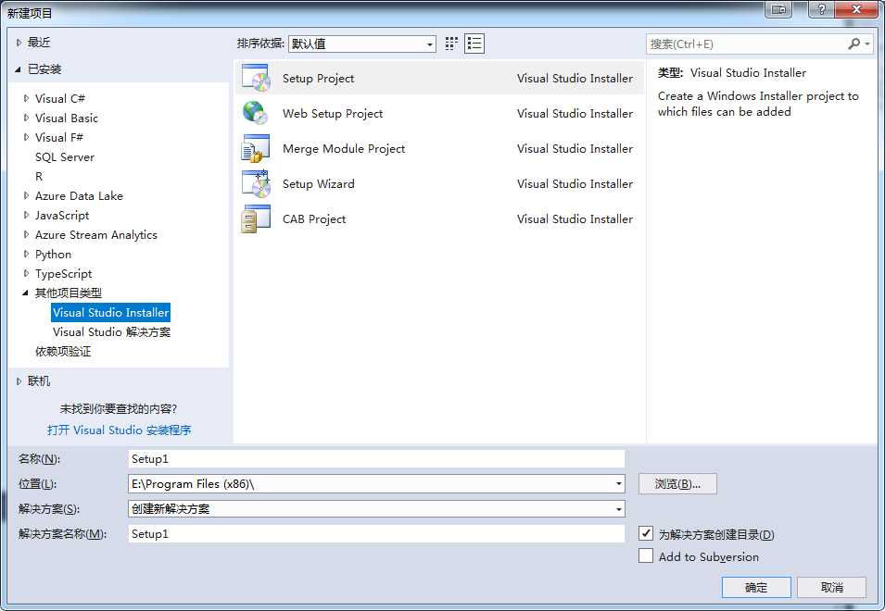Screen dimensions: 885x611
Task: Expand the Visual Basic node
Action: coord(26,118)
